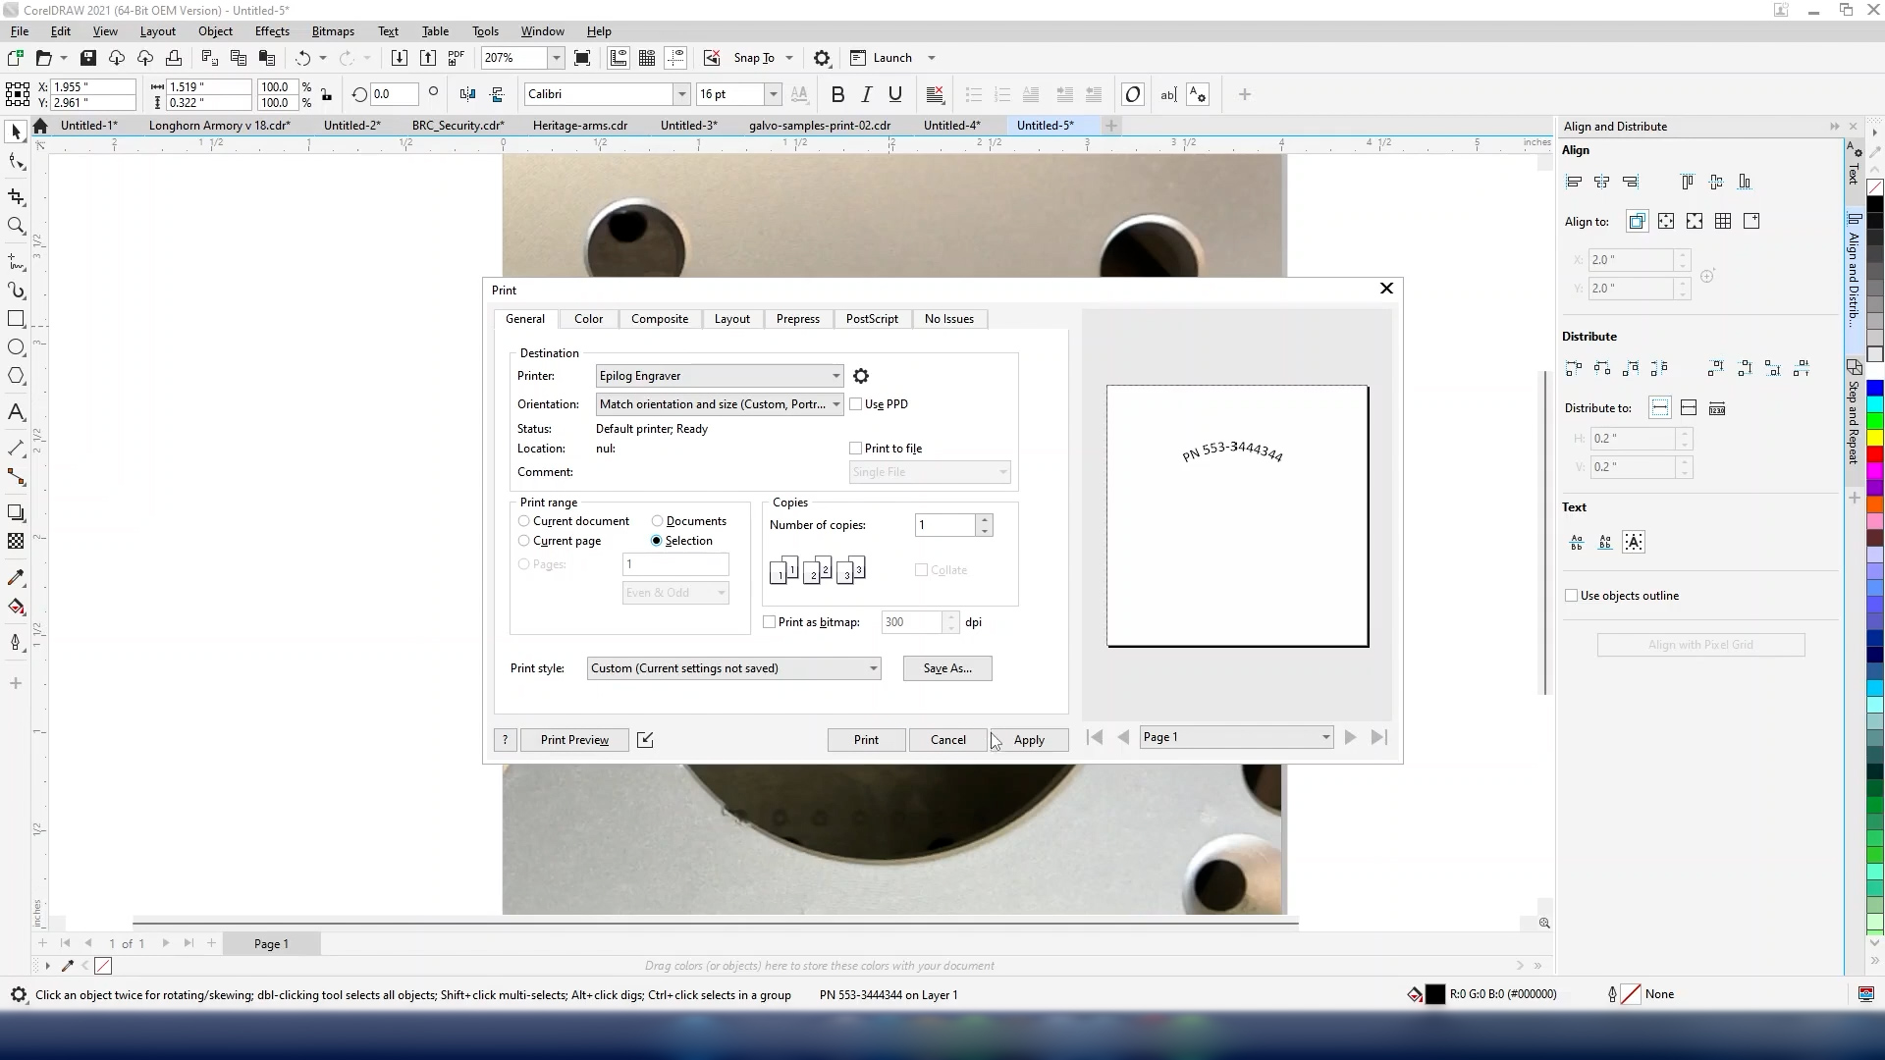Pick the red swatch in color palette

1874,454
